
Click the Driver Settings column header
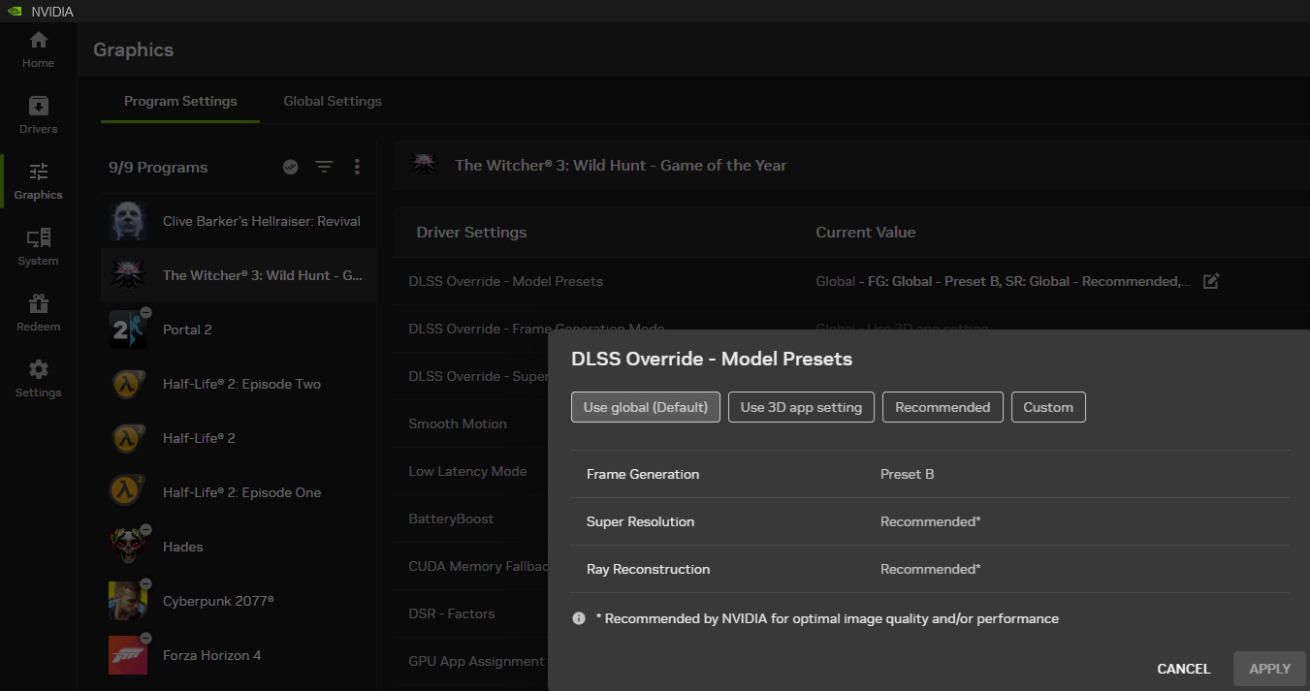pos(471,233)
